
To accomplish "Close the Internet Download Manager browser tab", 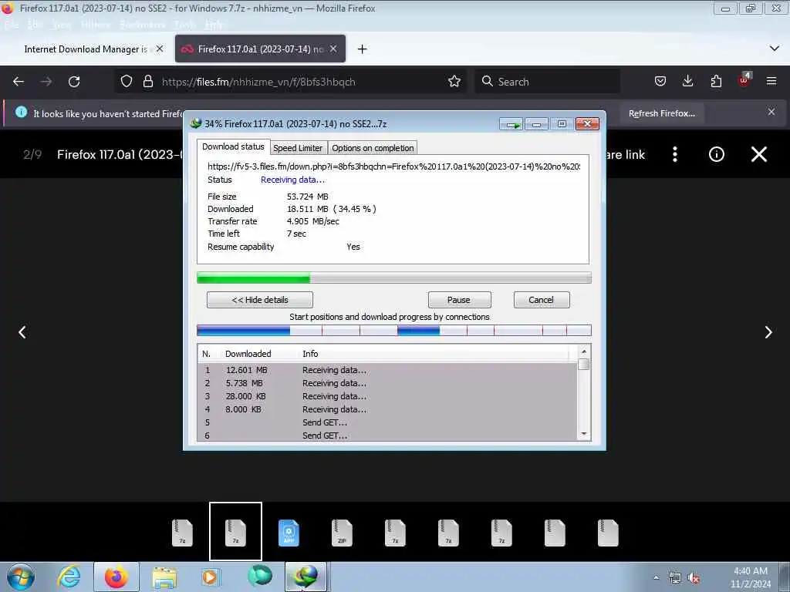I will (159, 49).
